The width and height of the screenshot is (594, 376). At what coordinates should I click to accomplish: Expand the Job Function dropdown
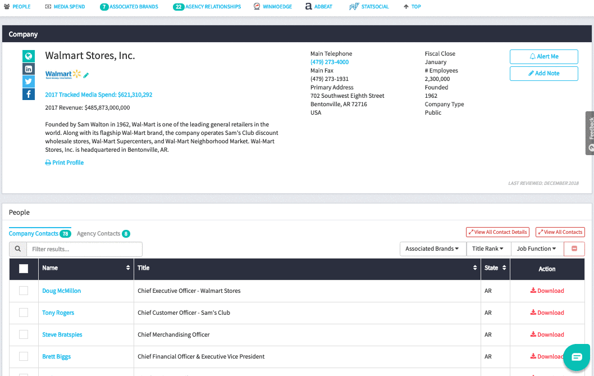point(537,248)
